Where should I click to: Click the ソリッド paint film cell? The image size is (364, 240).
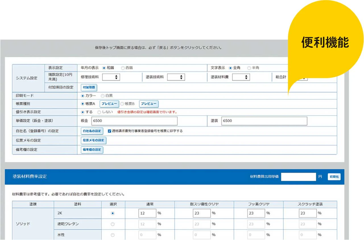click(x=33, y=224)
